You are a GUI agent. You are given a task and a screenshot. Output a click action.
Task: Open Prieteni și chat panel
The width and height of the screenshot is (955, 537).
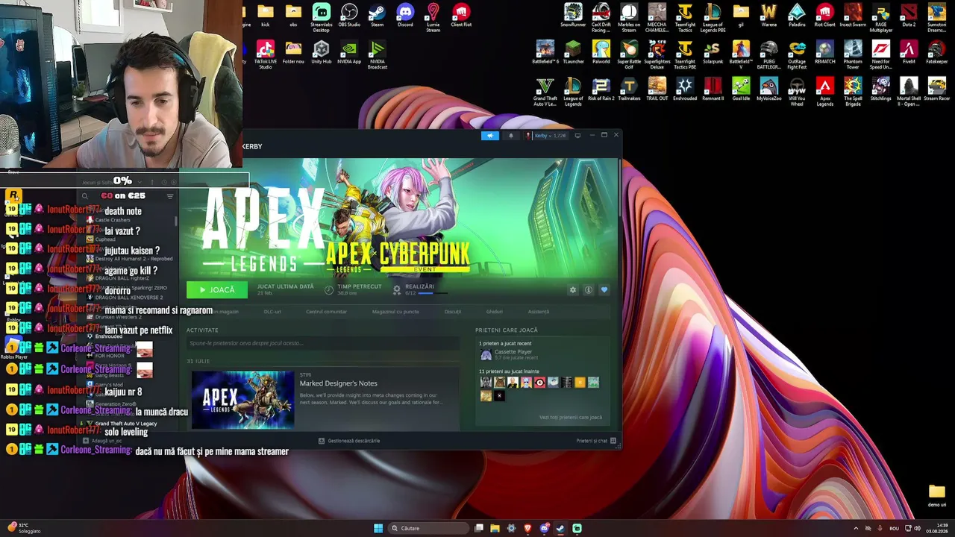coord(596,441)
